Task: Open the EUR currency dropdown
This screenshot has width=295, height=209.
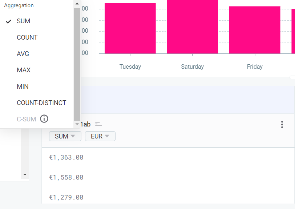Action: click(100, 136)
